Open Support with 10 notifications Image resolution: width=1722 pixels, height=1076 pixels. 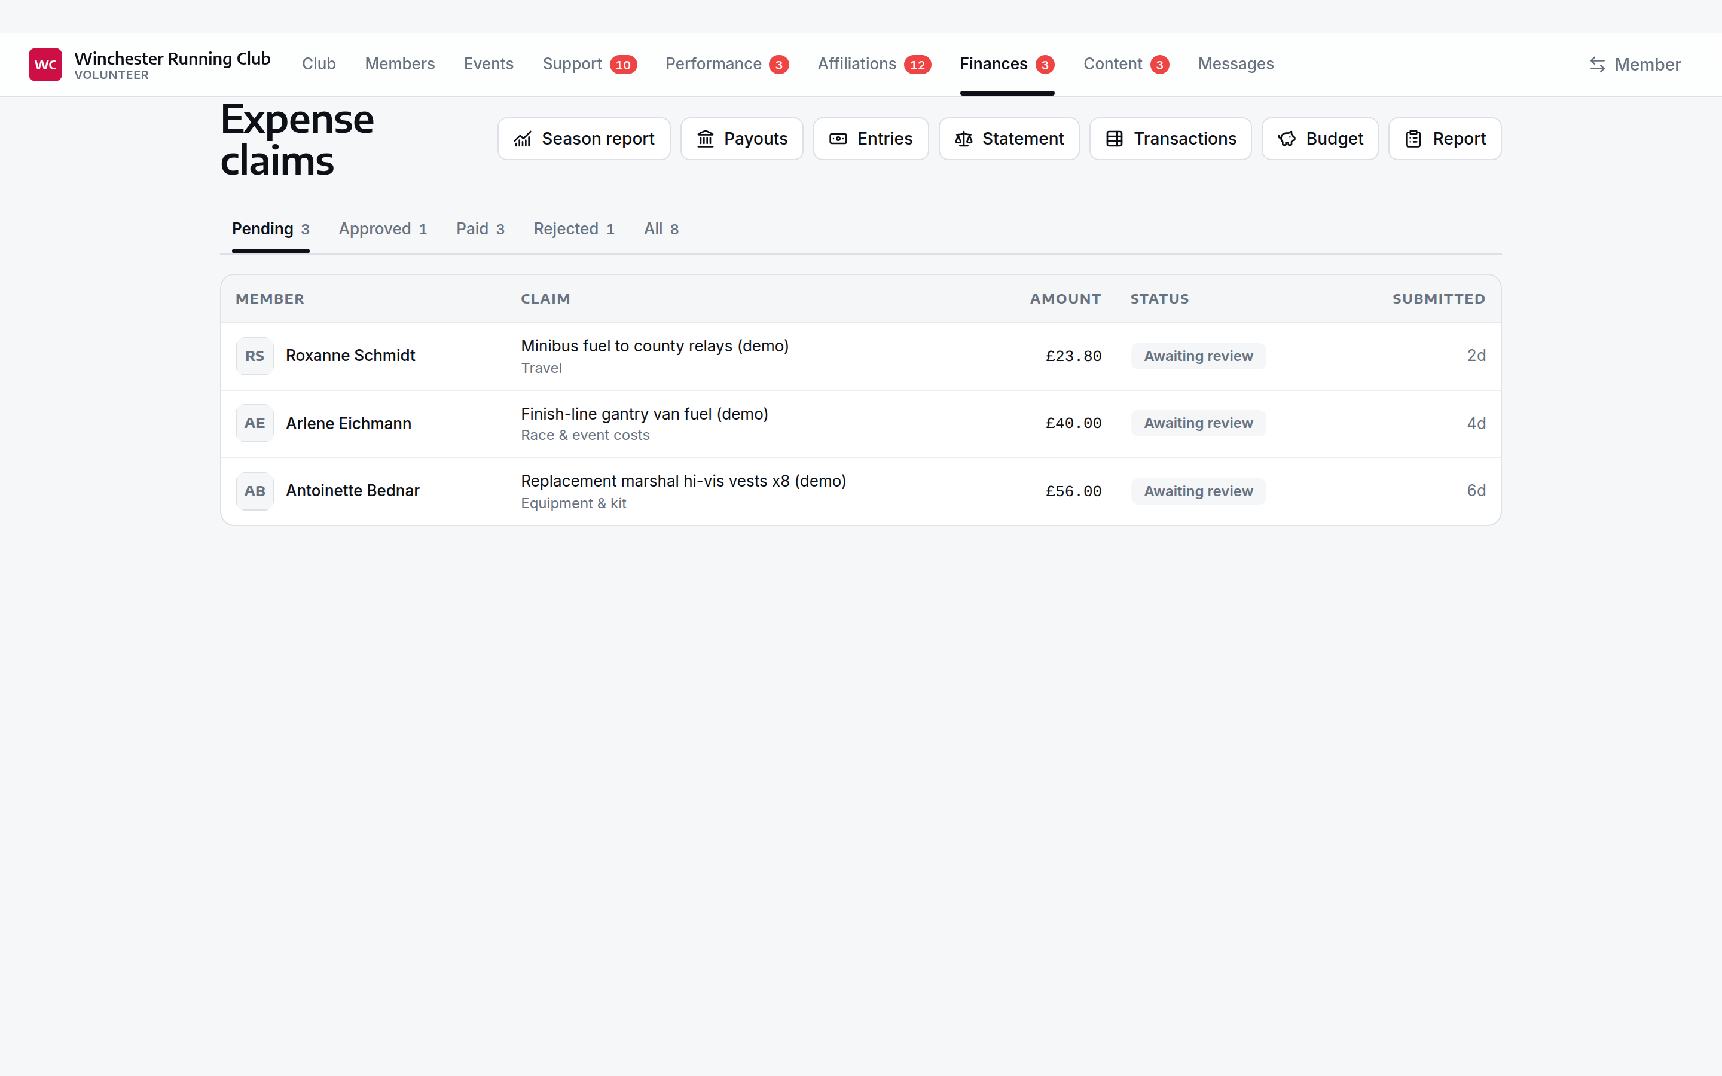[589, 64]
